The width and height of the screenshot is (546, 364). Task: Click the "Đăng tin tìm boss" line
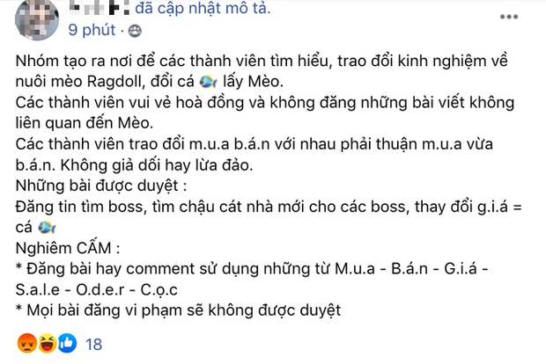point(269,207)
